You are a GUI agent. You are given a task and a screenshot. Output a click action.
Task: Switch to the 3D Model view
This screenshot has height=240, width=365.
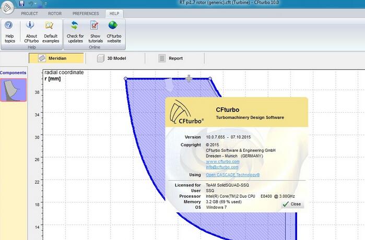tap(112, 58)
